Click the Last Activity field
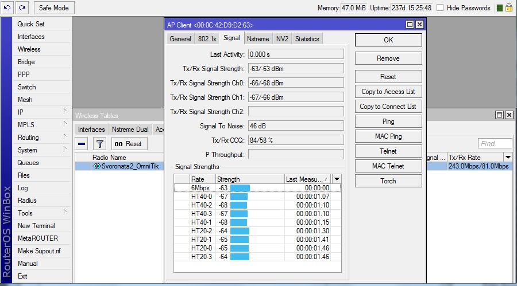517x286 pixels. point(296,54)
